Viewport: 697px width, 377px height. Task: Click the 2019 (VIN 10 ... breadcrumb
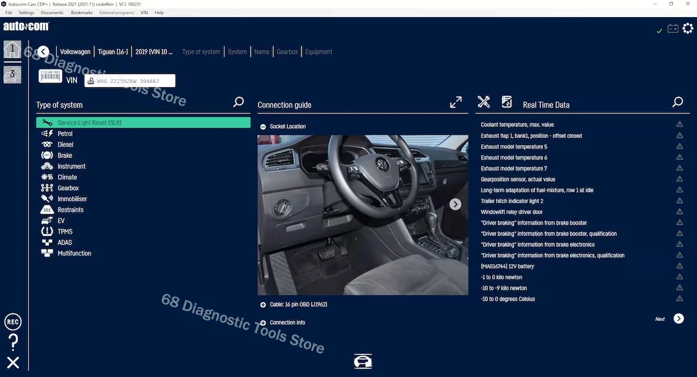coord(154,52)
